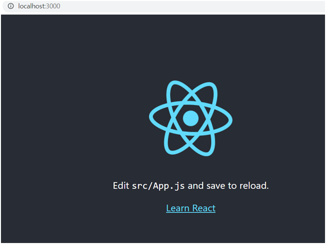
Task: Click the site information icon in address bar
Action: (11, 6)
